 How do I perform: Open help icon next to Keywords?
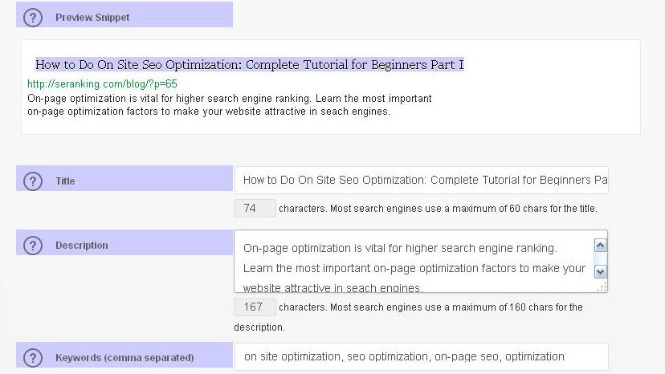[33, 358]
